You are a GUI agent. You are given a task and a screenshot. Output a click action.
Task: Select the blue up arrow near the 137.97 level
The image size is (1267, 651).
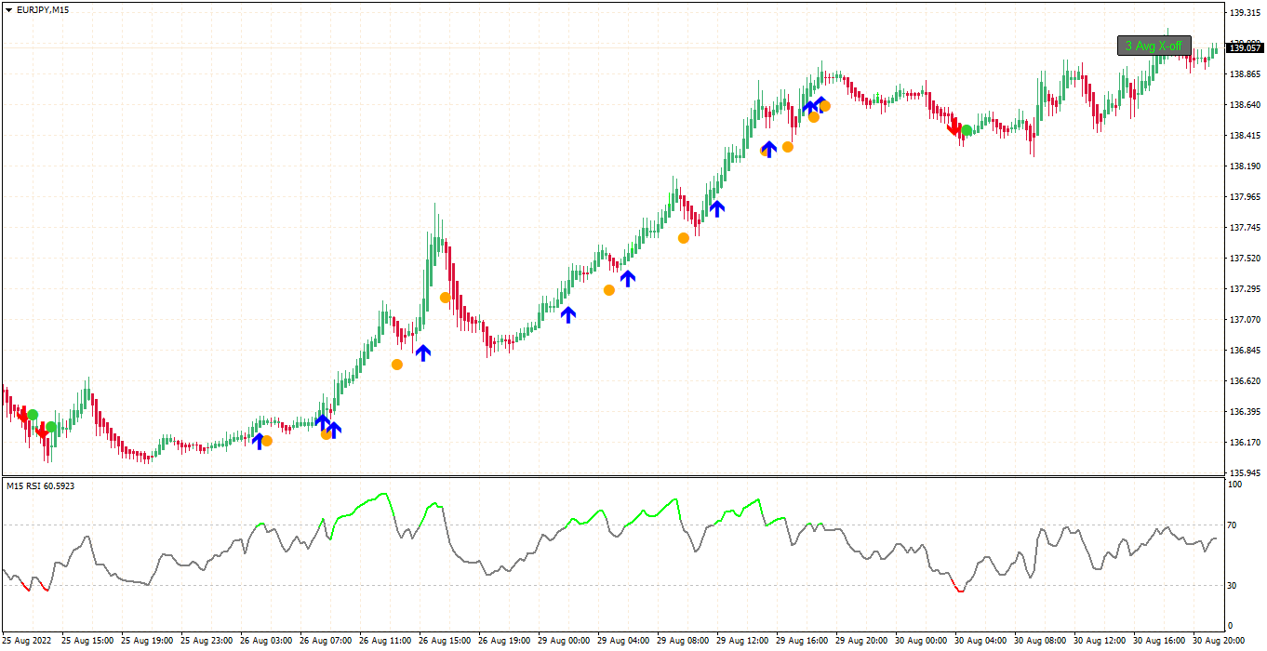pos(716,207)
